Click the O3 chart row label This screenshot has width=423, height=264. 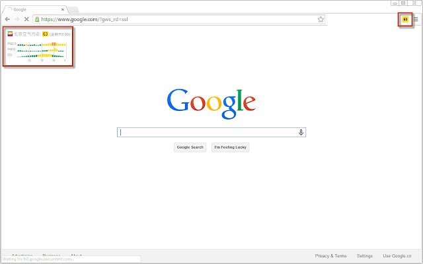[x=10, y=55]
